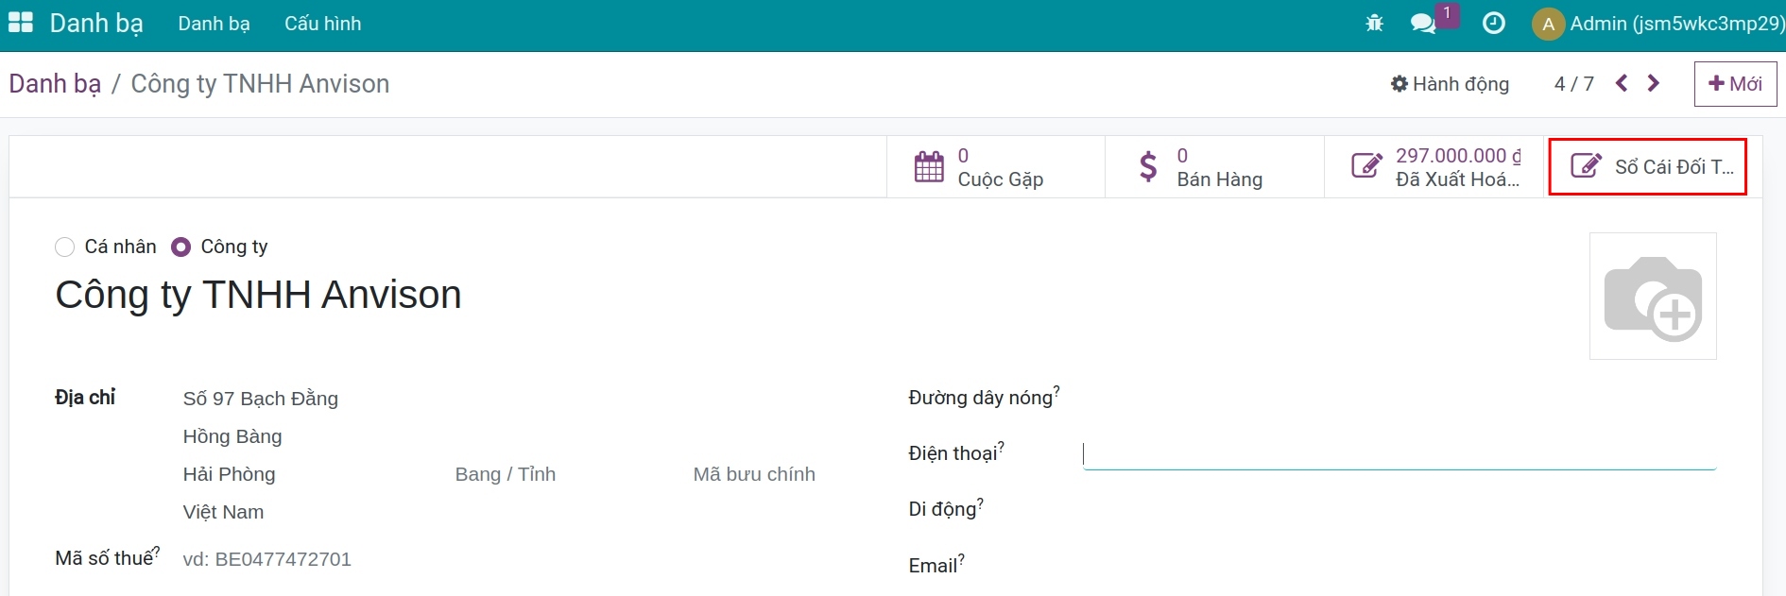The width and height of the screenshot is (1786, 596).
Task: Click the Admin user avatar
Action: click(1548, 25)
